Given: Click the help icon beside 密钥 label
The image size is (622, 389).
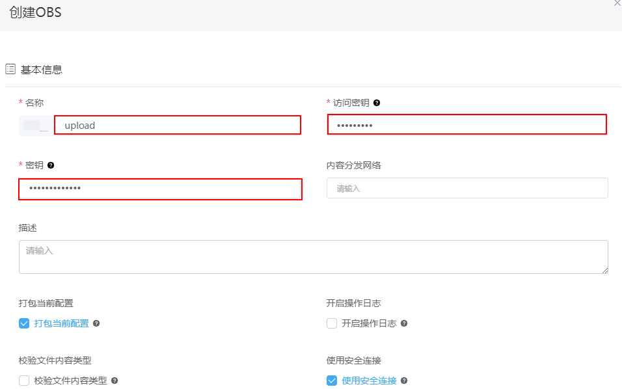Looking at the screenshot, I should 51,165.
